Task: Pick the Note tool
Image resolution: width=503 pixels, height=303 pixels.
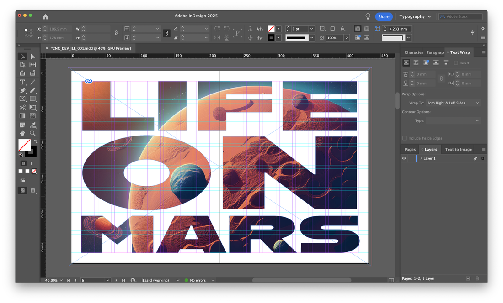Action: pos(22,125)
